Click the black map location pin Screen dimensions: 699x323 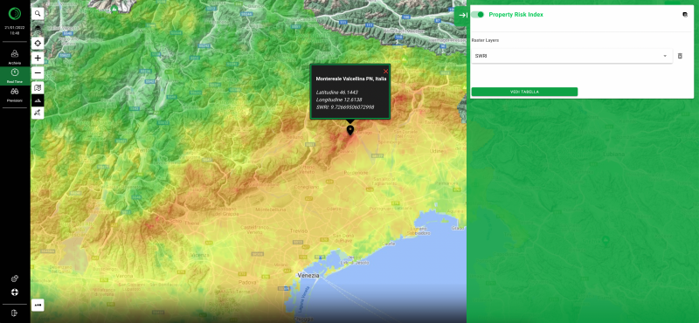pos(350,130)
